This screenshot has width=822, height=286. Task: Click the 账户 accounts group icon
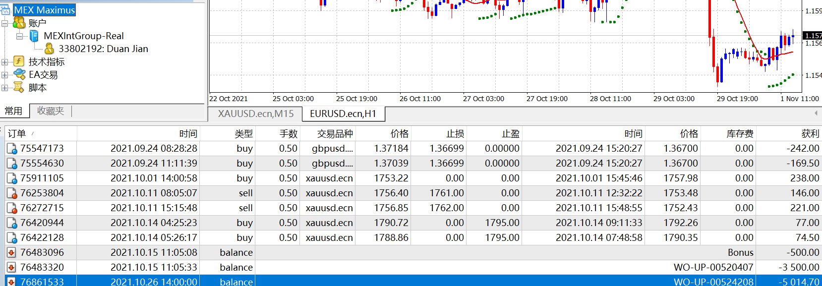click(x=19, y=23)
